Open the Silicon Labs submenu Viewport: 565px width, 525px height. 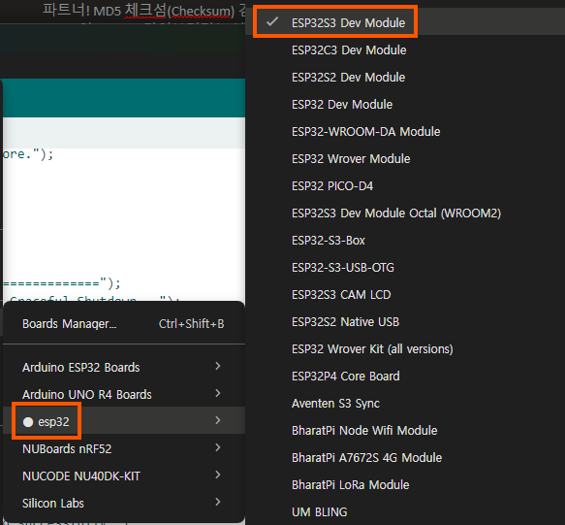click(124, 503)
